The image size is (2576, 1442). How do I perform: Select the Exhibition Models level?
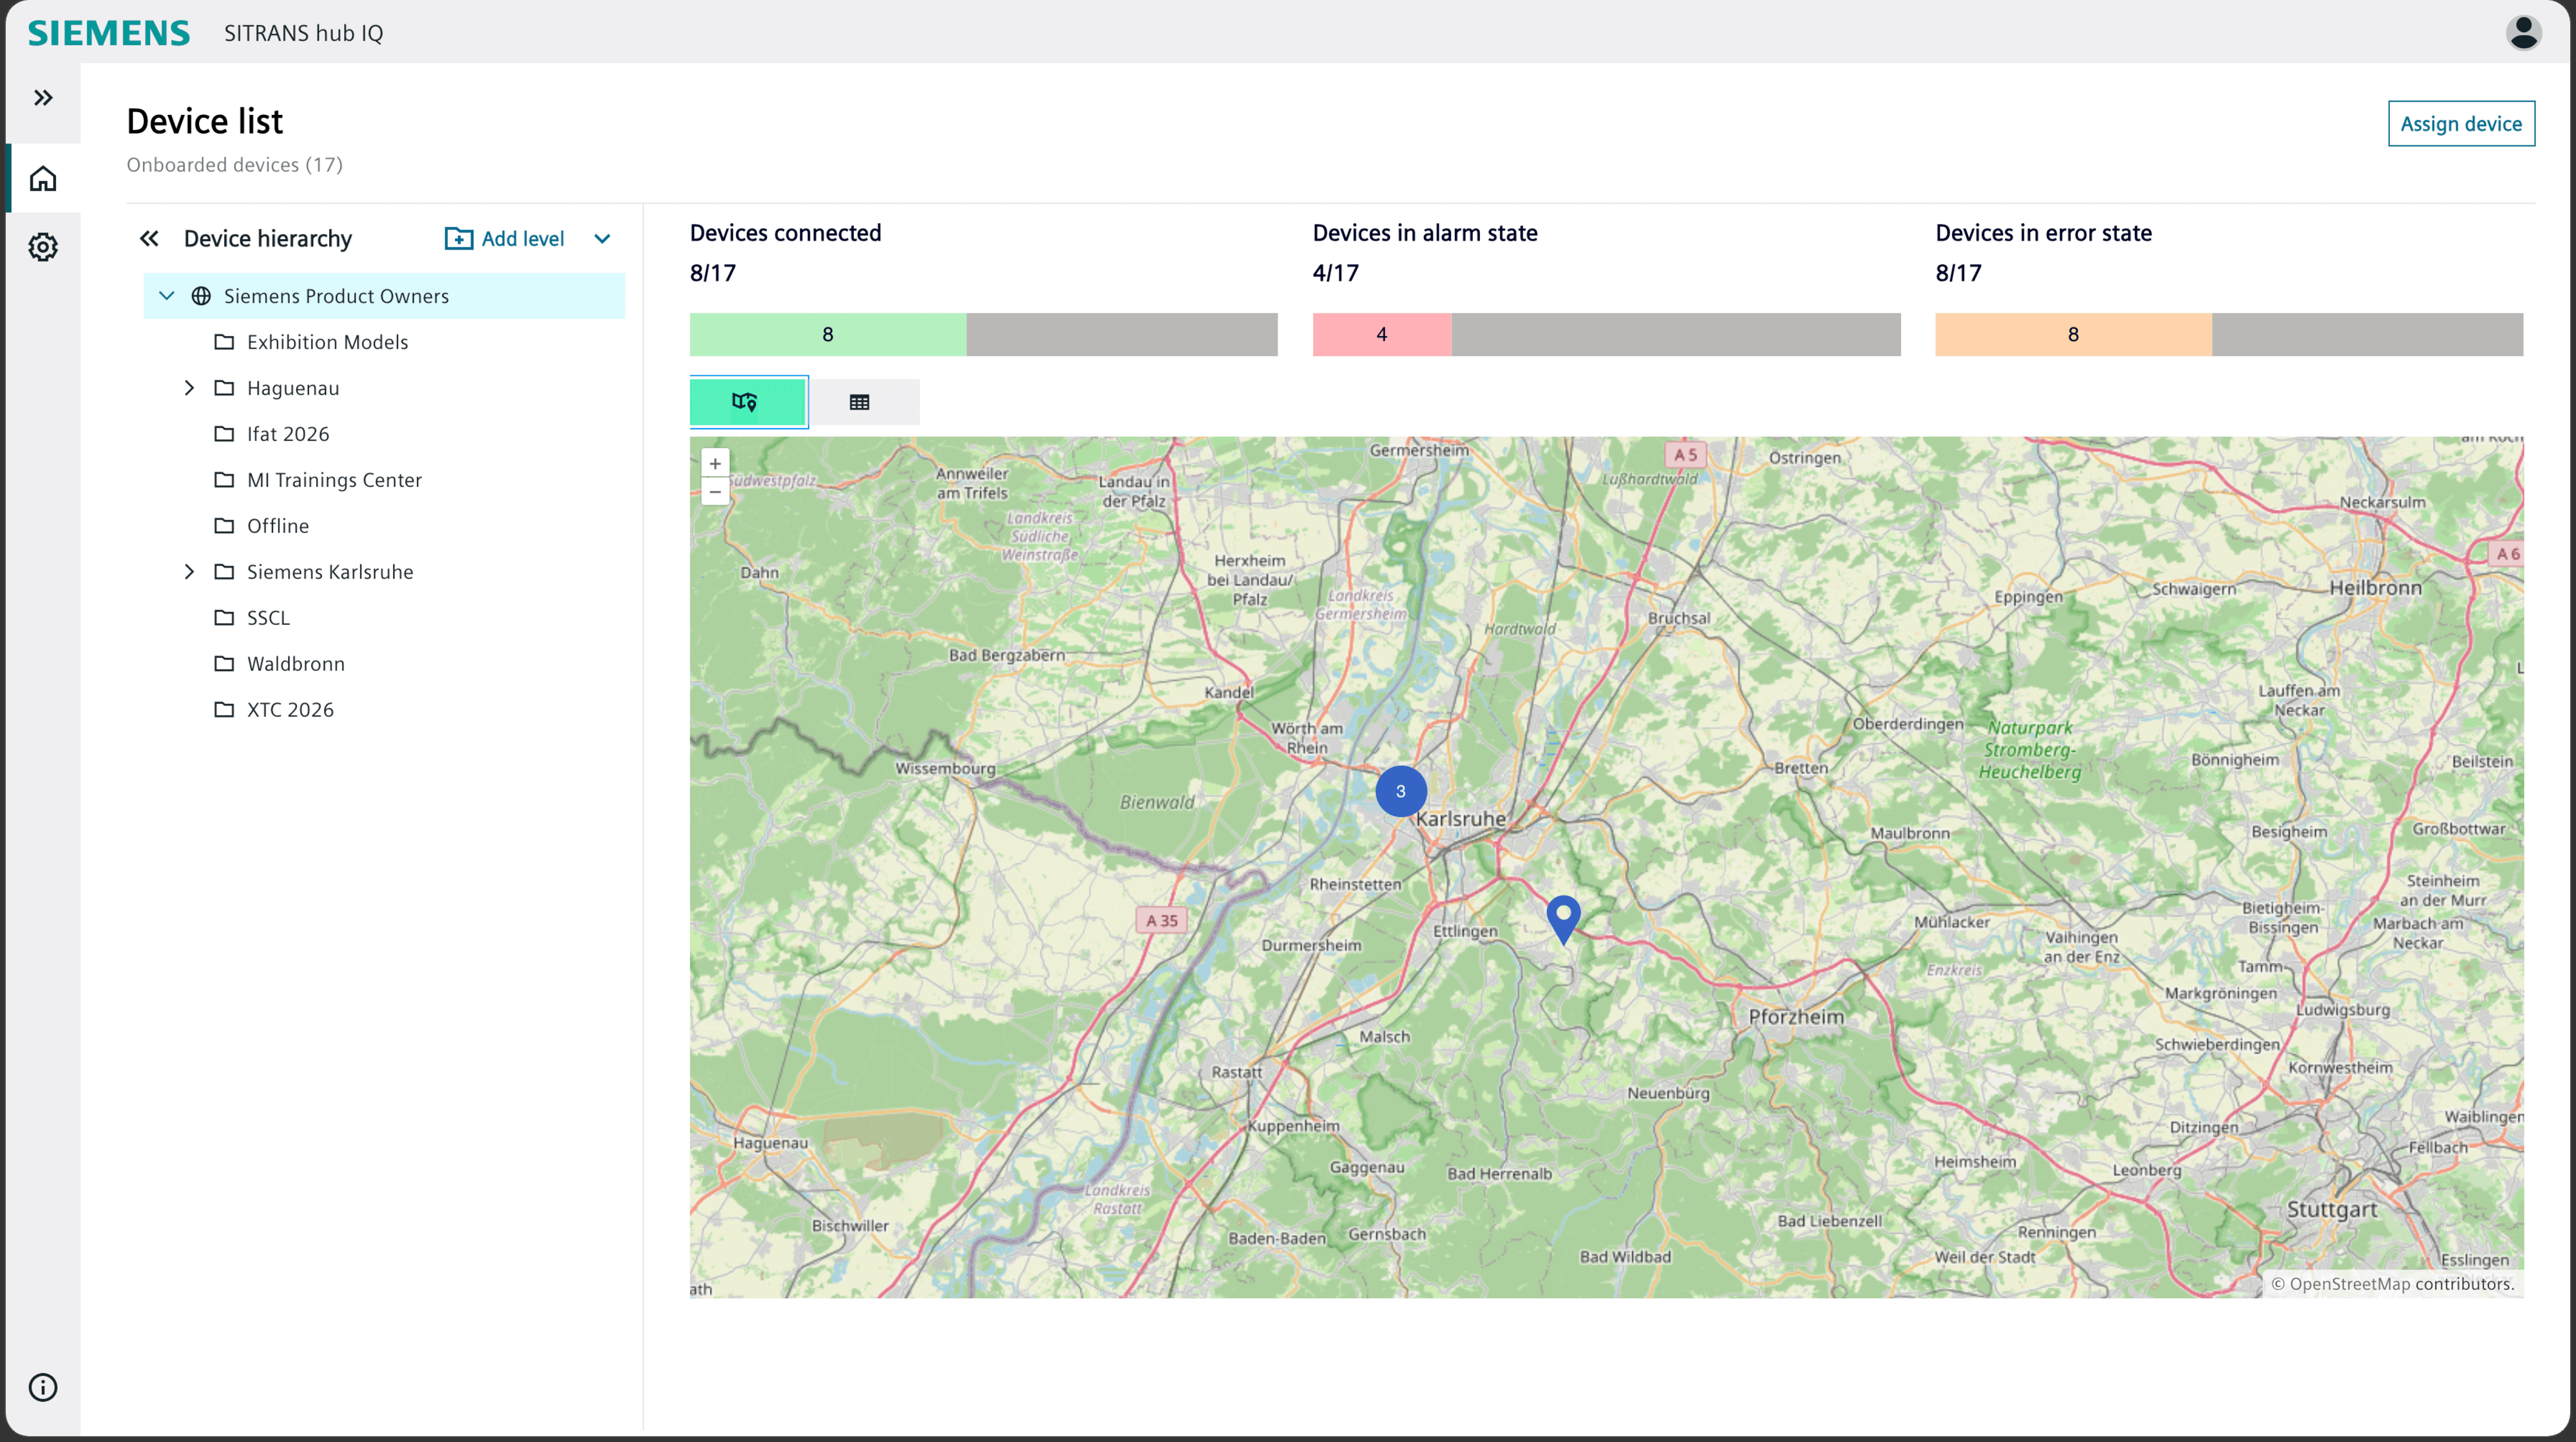tap(327, 342)
